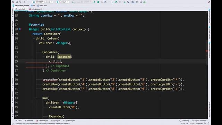Screen dimensions: 222x125
Task: Open Event Log tool window
Action: (x=184, y=120)
